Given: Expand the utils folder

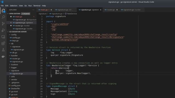Looking at the screenshot, I should point(13,76).
